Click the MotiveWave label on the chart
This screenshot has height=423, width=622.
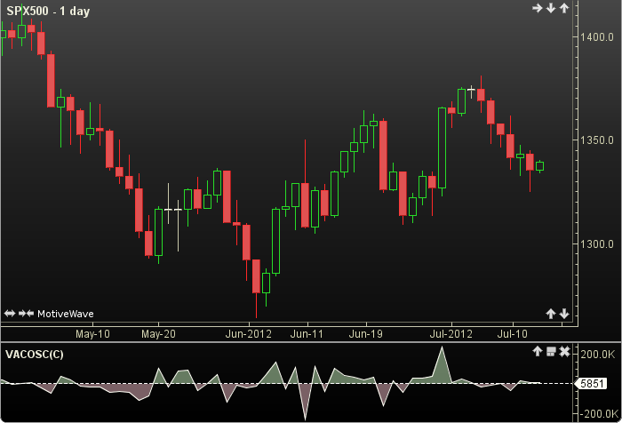(66, 314)
